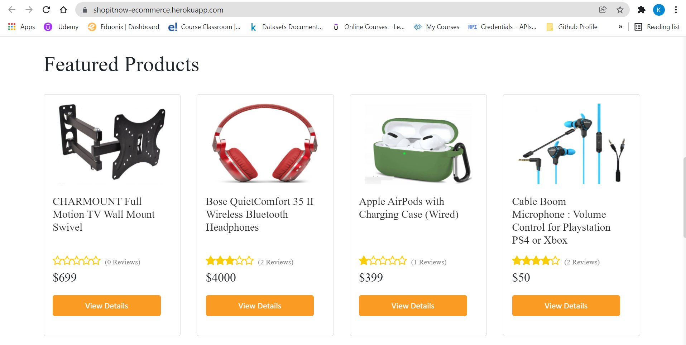The height and width of the screenshot is (345, 686).
Task: Click the home icon in the browser toolbar
Action: [63, 10]
